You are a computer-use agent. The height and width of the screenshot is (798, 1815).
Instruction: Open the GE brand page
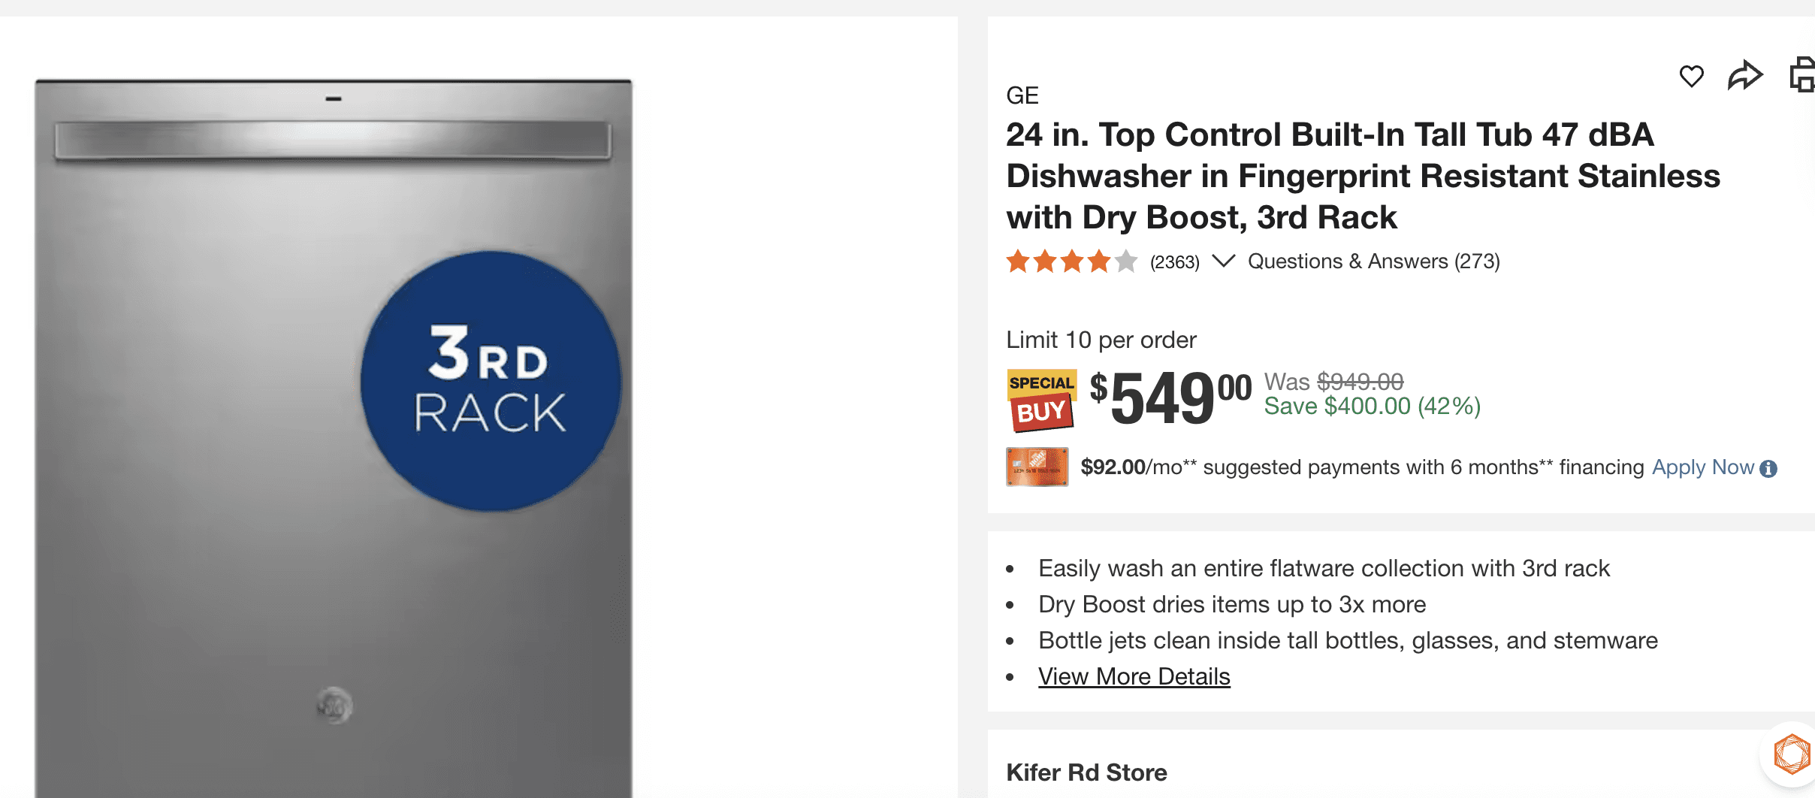[x=1022, y=95]
